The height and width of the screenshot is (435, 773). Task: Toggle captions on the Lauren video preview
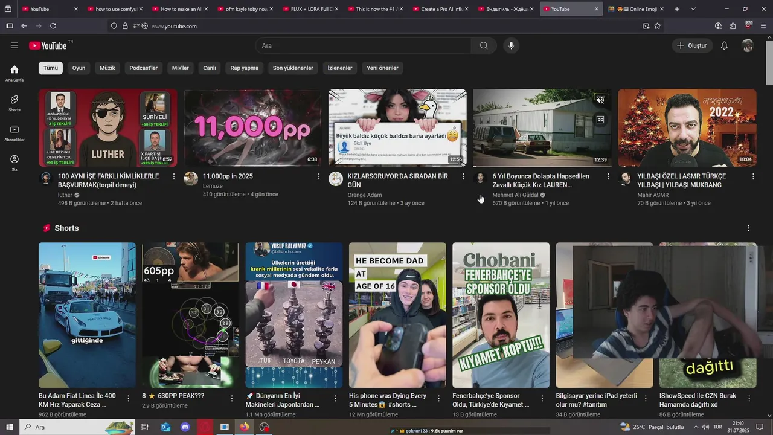(600, 120)
